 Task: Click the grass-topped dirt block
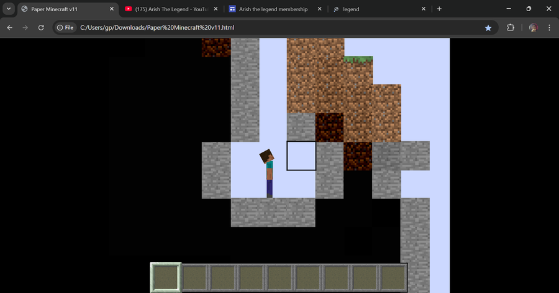point(358,70)
